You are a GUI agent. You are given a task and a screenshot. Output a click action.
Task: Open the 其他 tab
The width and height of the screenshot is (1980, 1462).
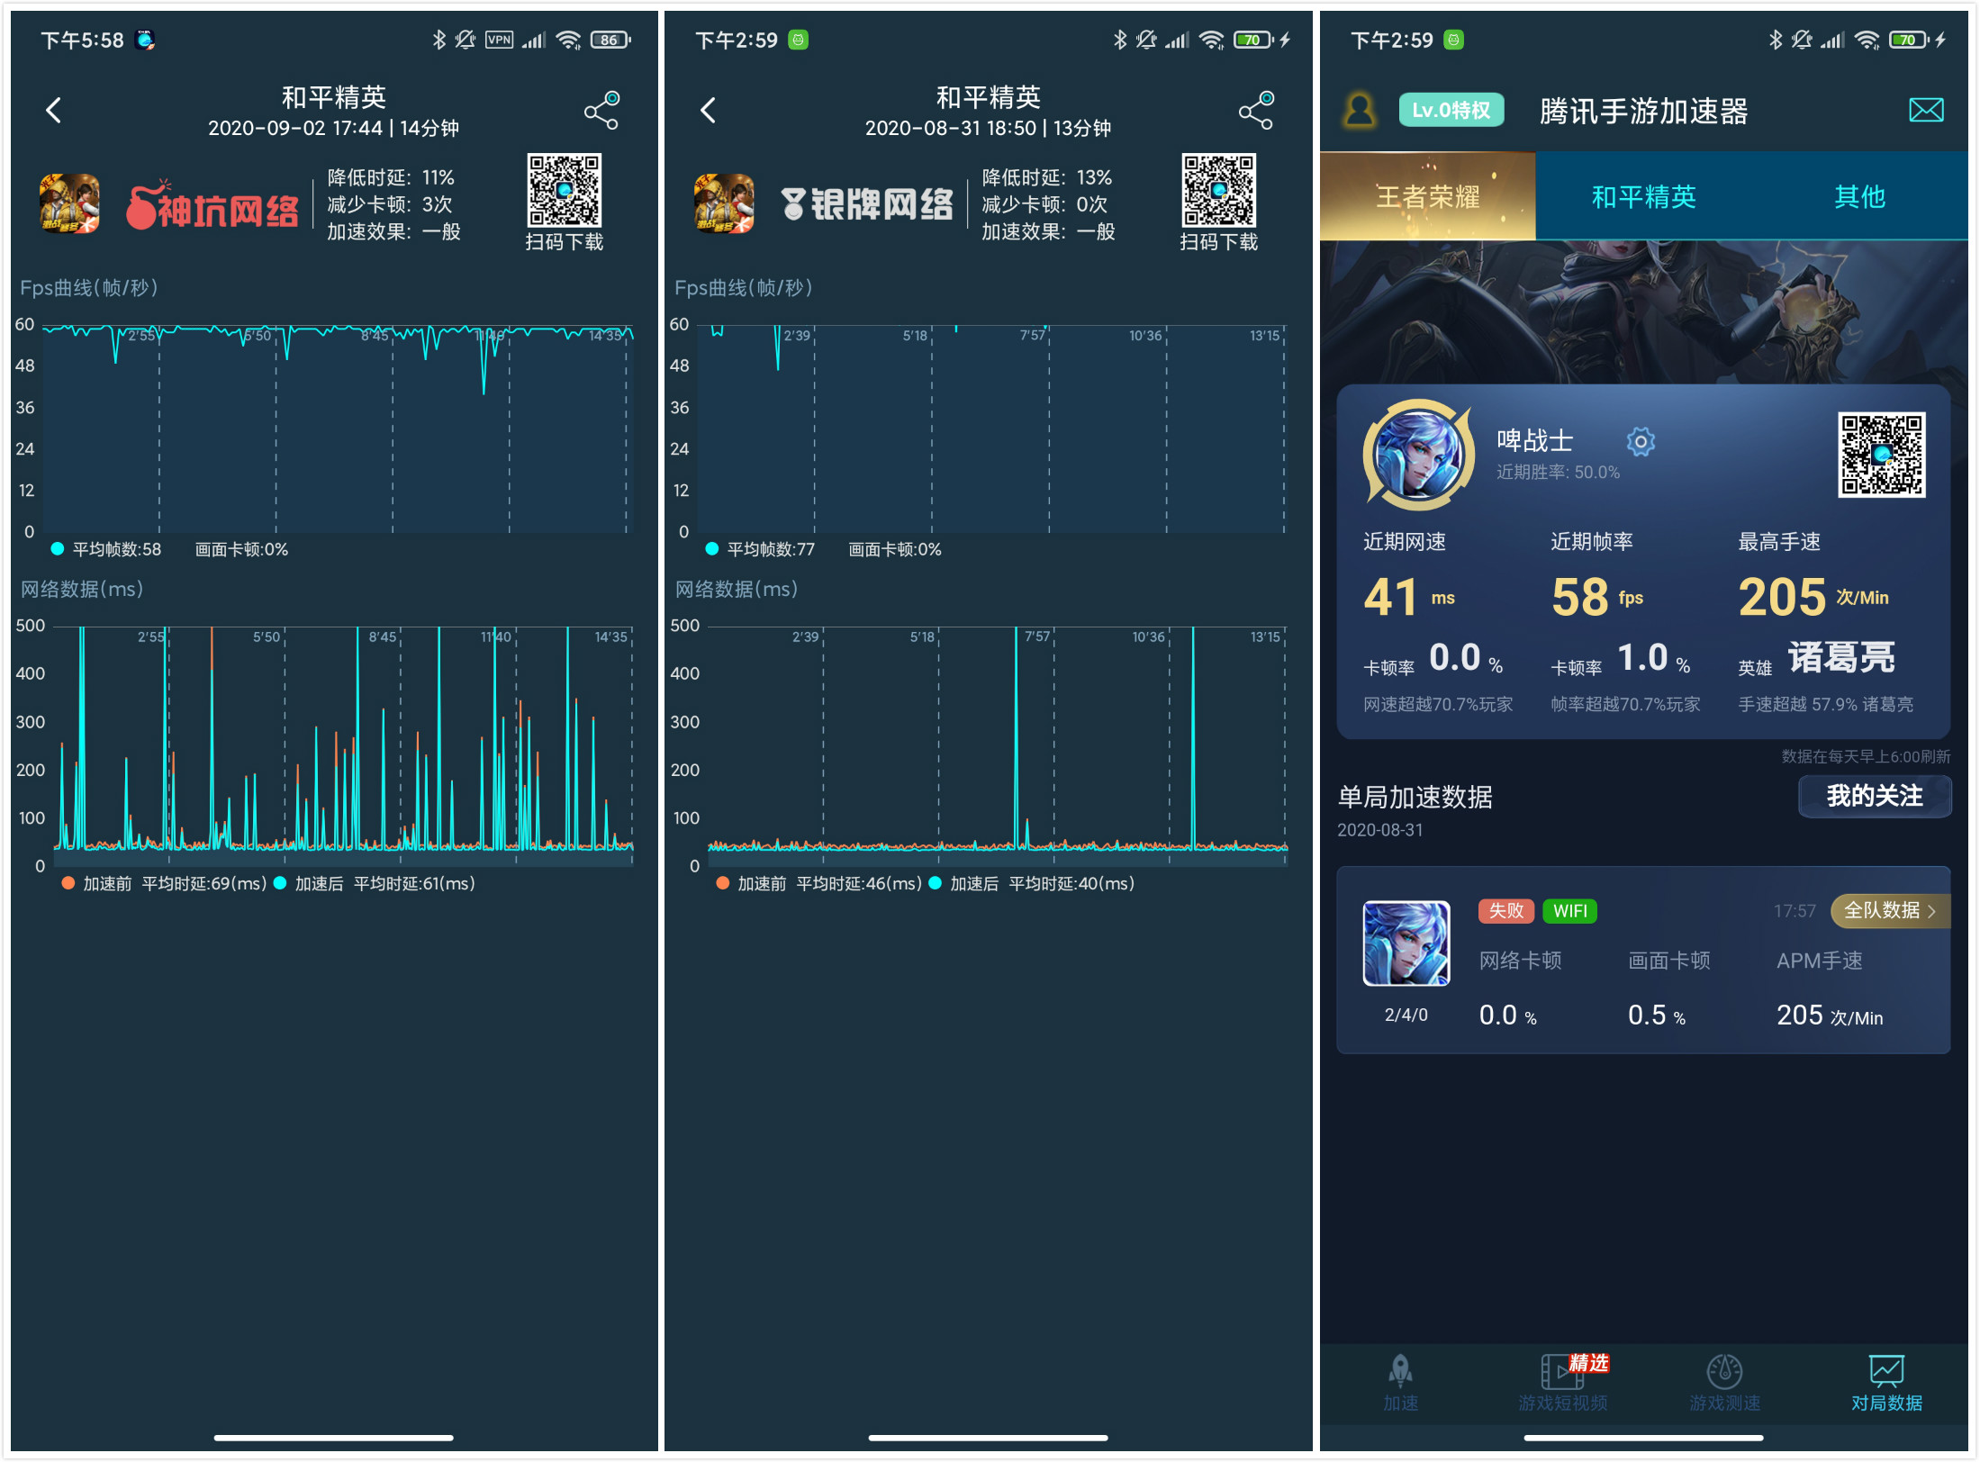[1858, 196]
